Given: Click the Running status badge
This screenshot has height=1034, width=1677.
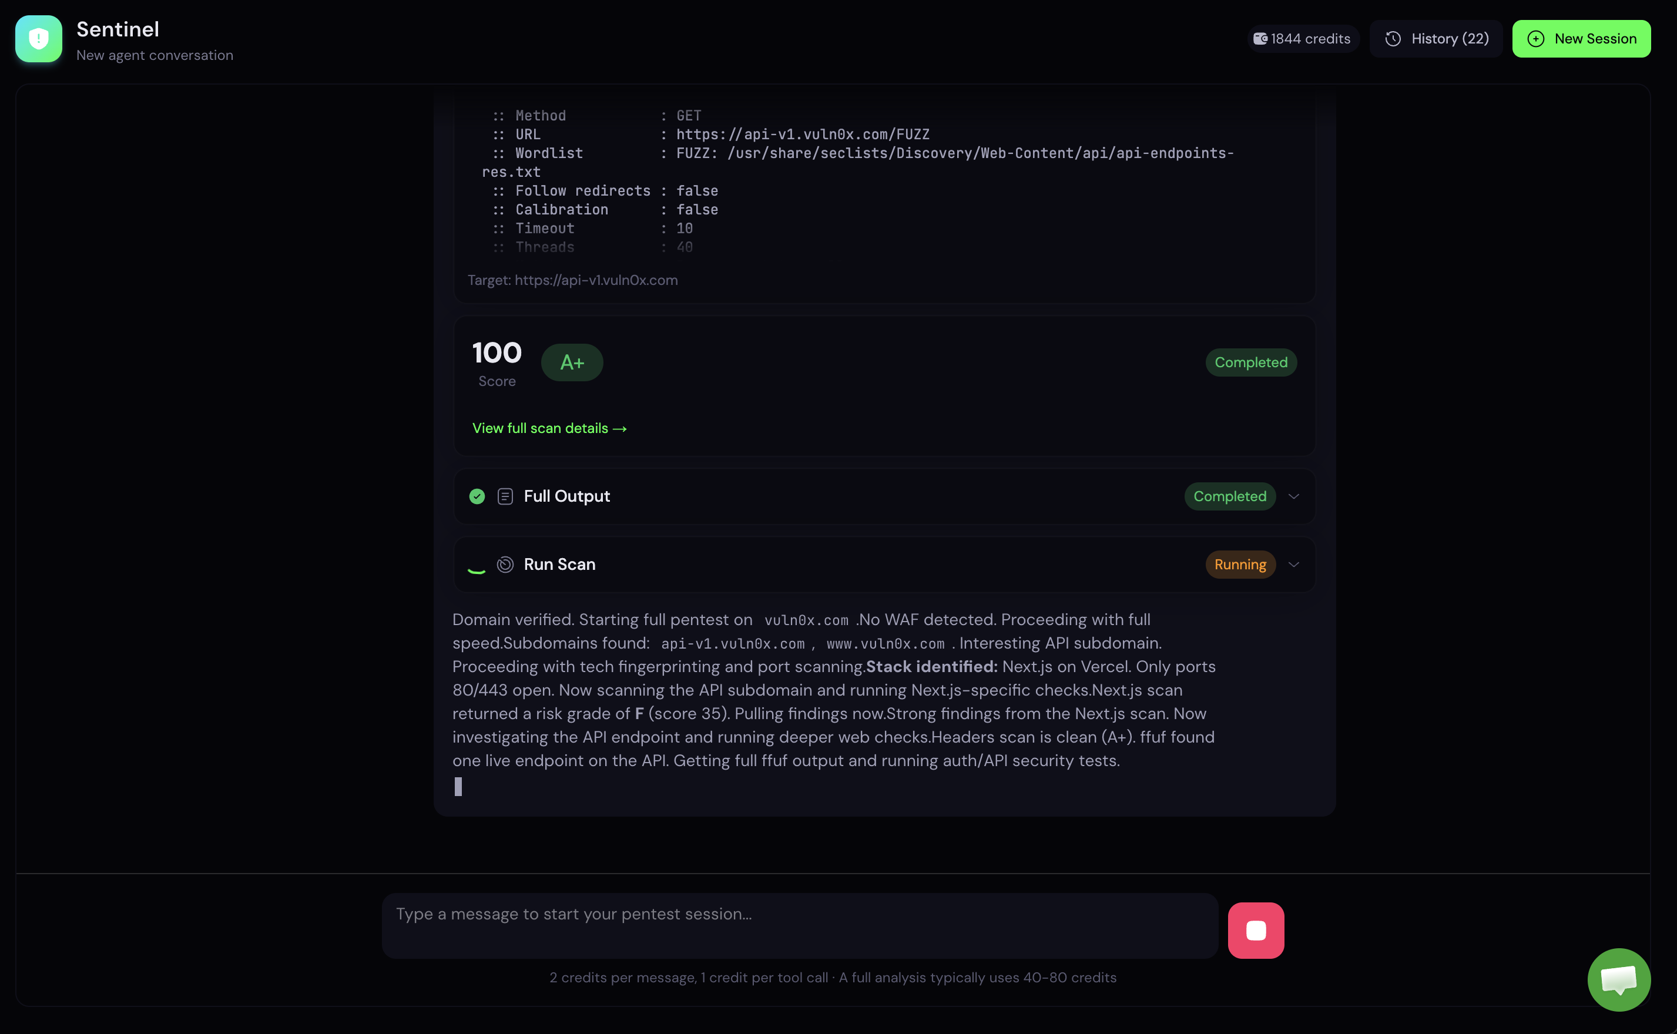Looking at the screenshot, I should [1239, 564].
